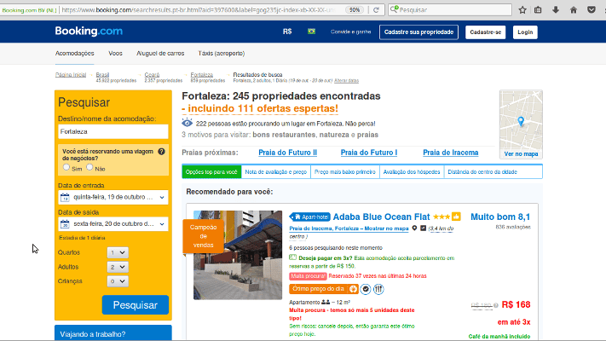
Task: Click Ver no mapa link
Action: pyautogui.click(x=521, y=153)
